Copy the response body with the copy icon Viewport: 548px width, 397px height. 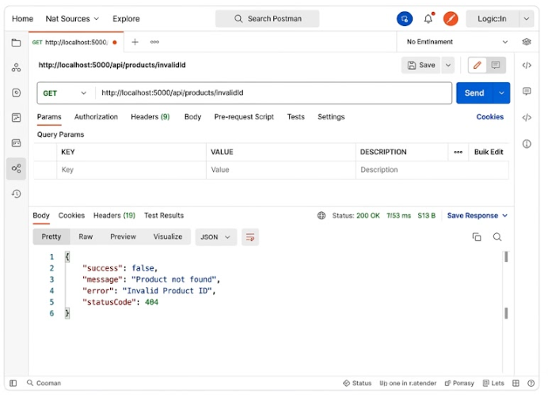tap(477, 237)
